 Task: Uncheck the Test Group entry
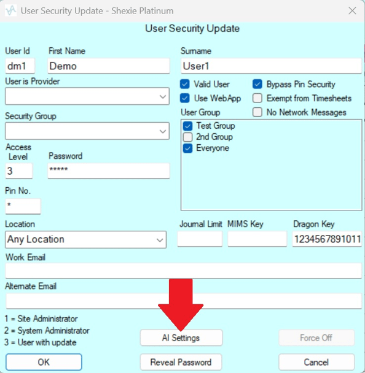tap(188, 126)
